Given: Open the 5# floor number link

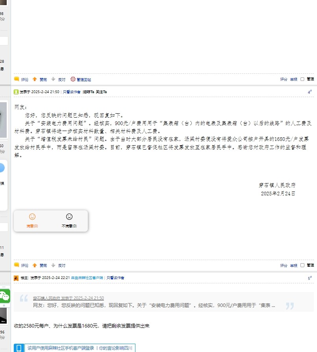Looking at the screenshot, I should [310, 278].
